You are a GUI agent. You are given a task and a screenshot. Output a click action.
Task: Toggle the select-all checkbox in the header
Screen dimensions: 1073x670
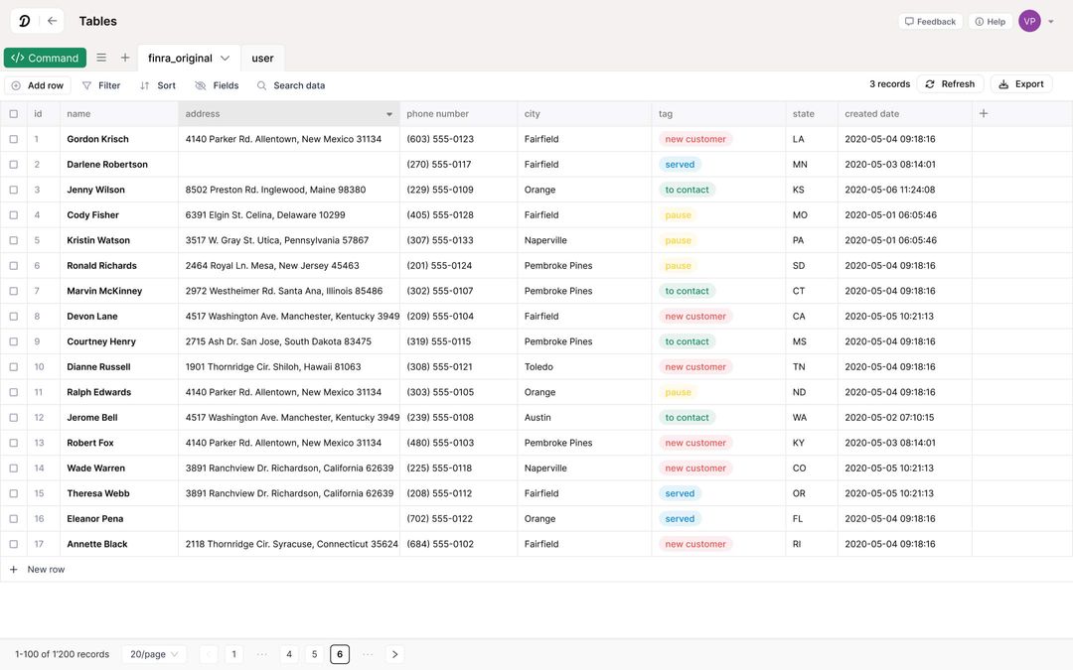pyautogui.click(x=11, y=111)
